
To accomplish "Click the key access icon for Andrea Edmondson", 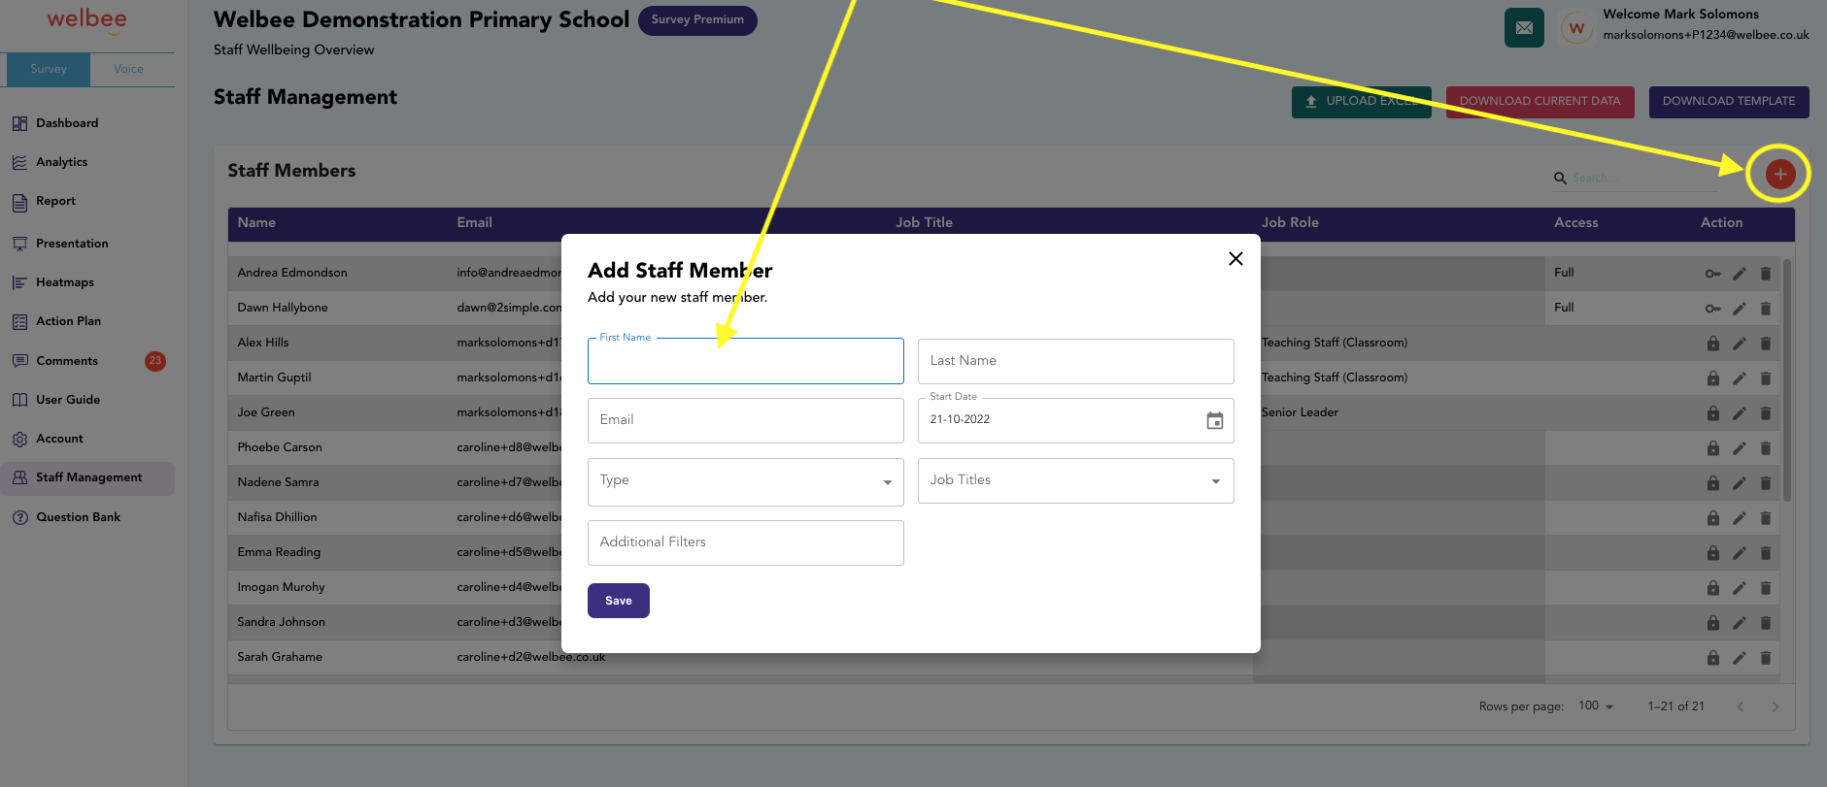I will click(1713, 274).
